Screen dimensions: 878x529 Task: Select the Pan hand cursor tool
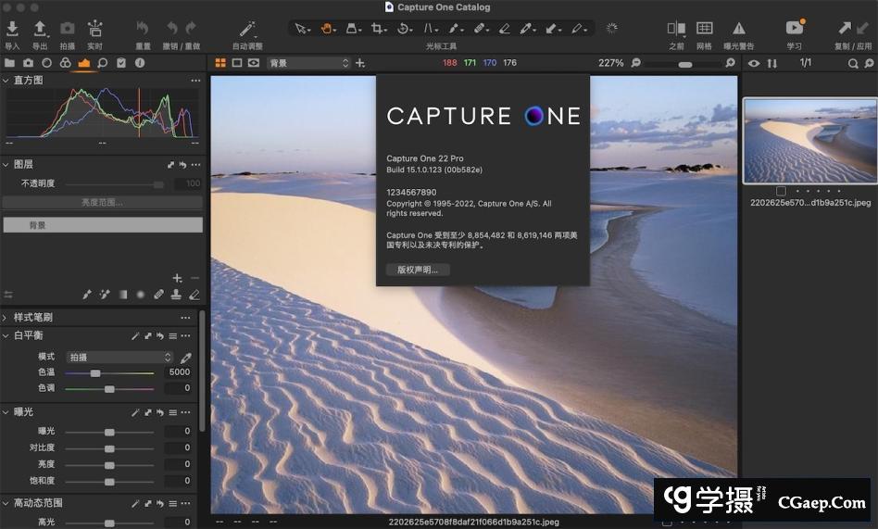coord(327,29)
